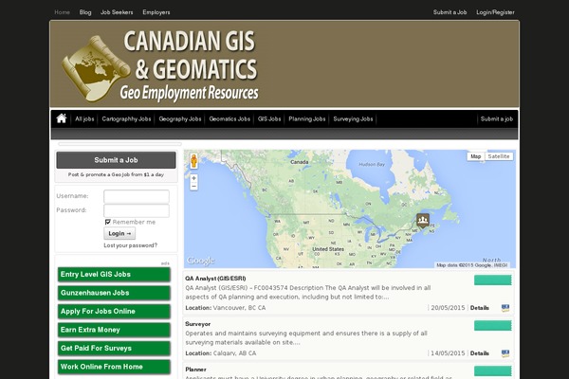Click Submit a Job in the top-right menu
This screenshot has height=379, width=569.
450,12
